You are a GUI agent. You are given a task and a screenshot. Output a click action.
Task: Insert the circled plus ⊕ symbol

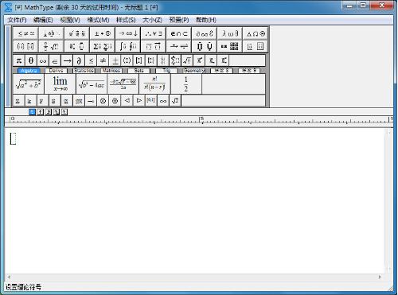tap(115, 101)
